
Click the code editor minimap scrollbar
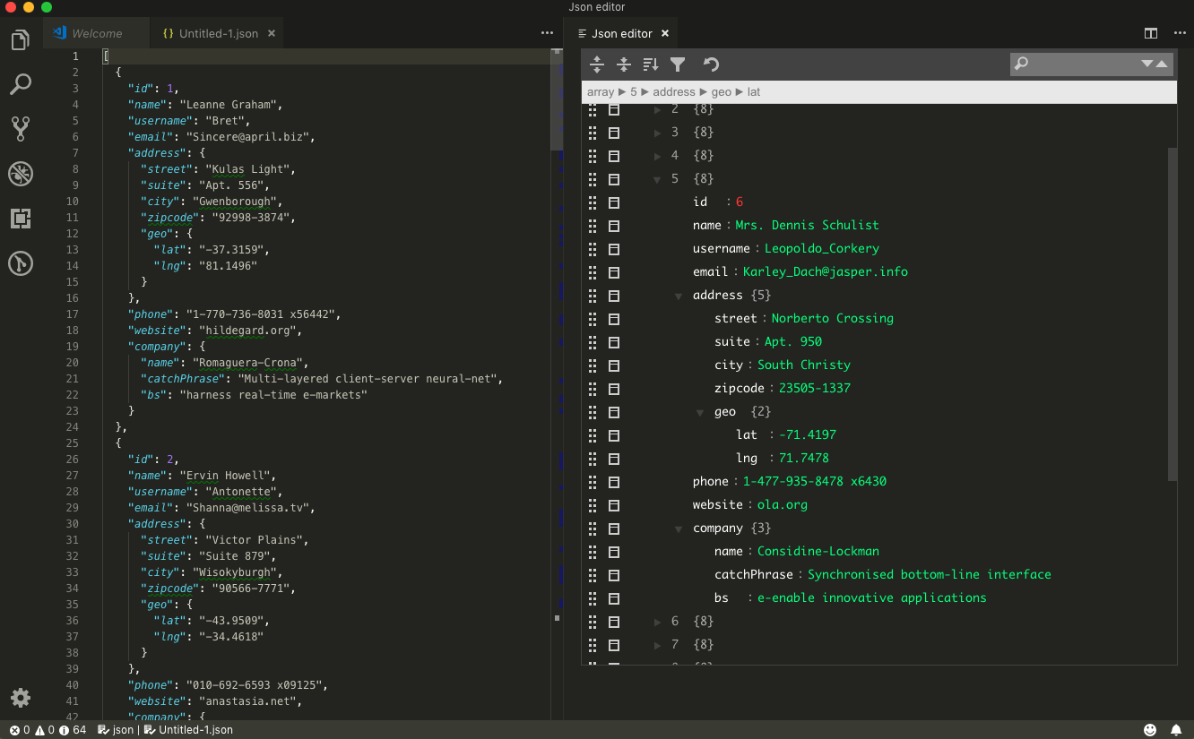coord(557,99)
